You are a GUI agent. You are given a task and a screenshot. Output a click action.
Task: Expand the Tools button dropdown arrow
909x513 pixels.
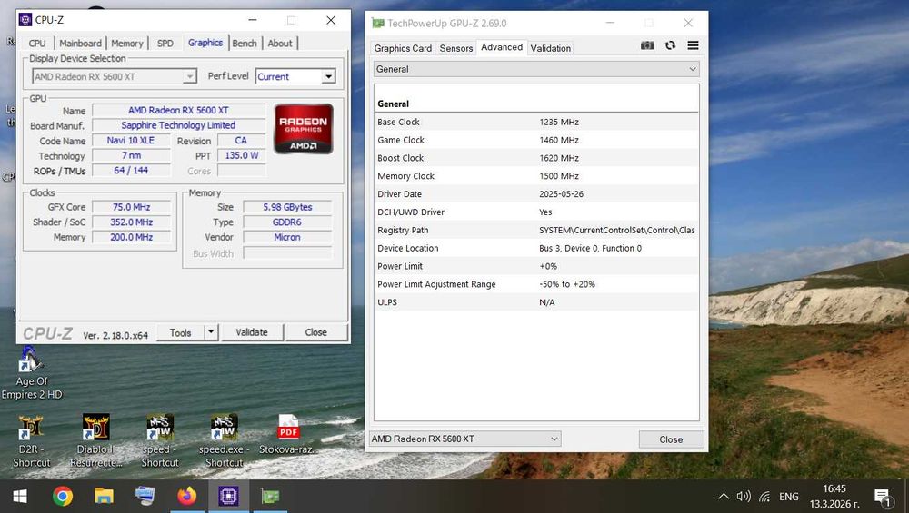(211, 331)
